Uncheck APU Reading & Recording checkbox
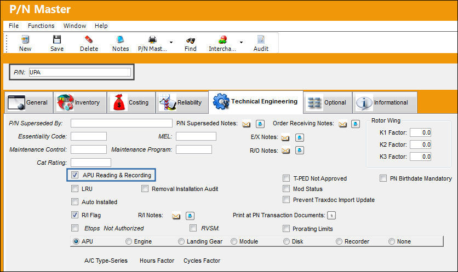 [75, 175]
